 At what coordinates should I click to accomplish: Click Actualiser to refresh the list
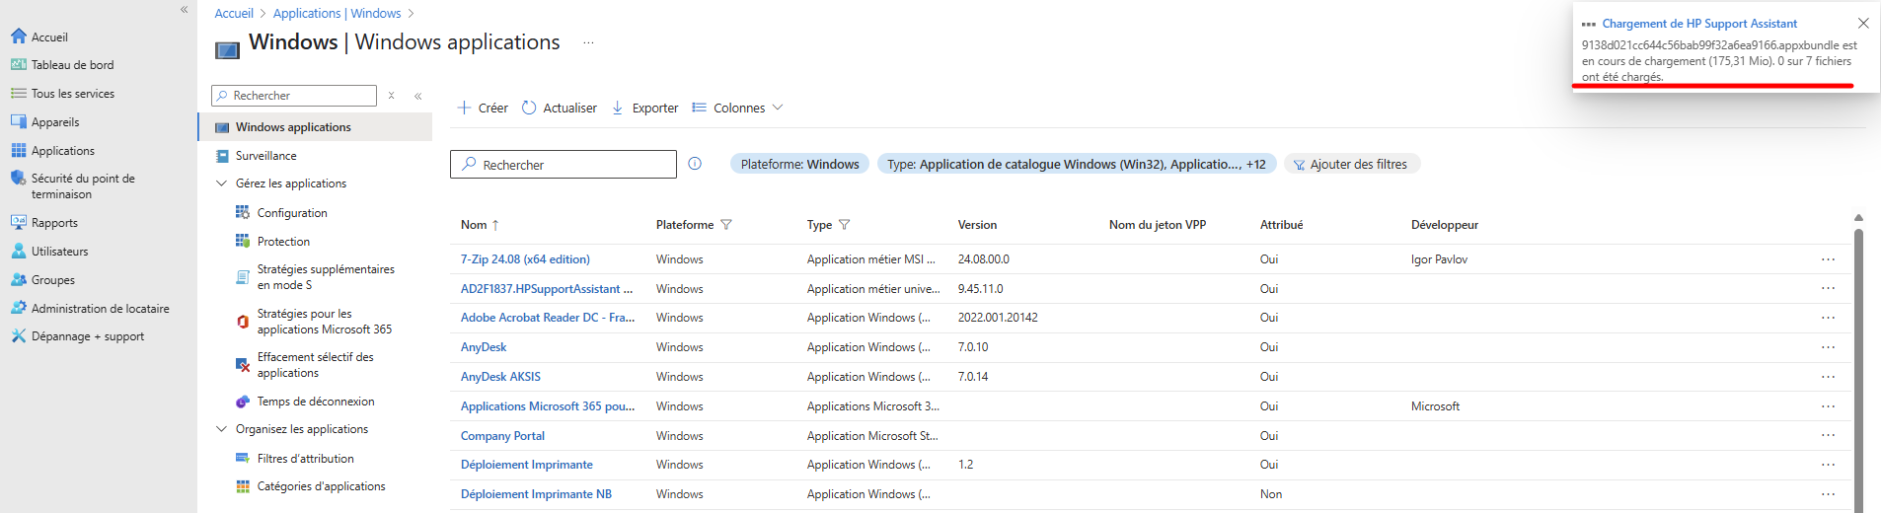(559, 108)
